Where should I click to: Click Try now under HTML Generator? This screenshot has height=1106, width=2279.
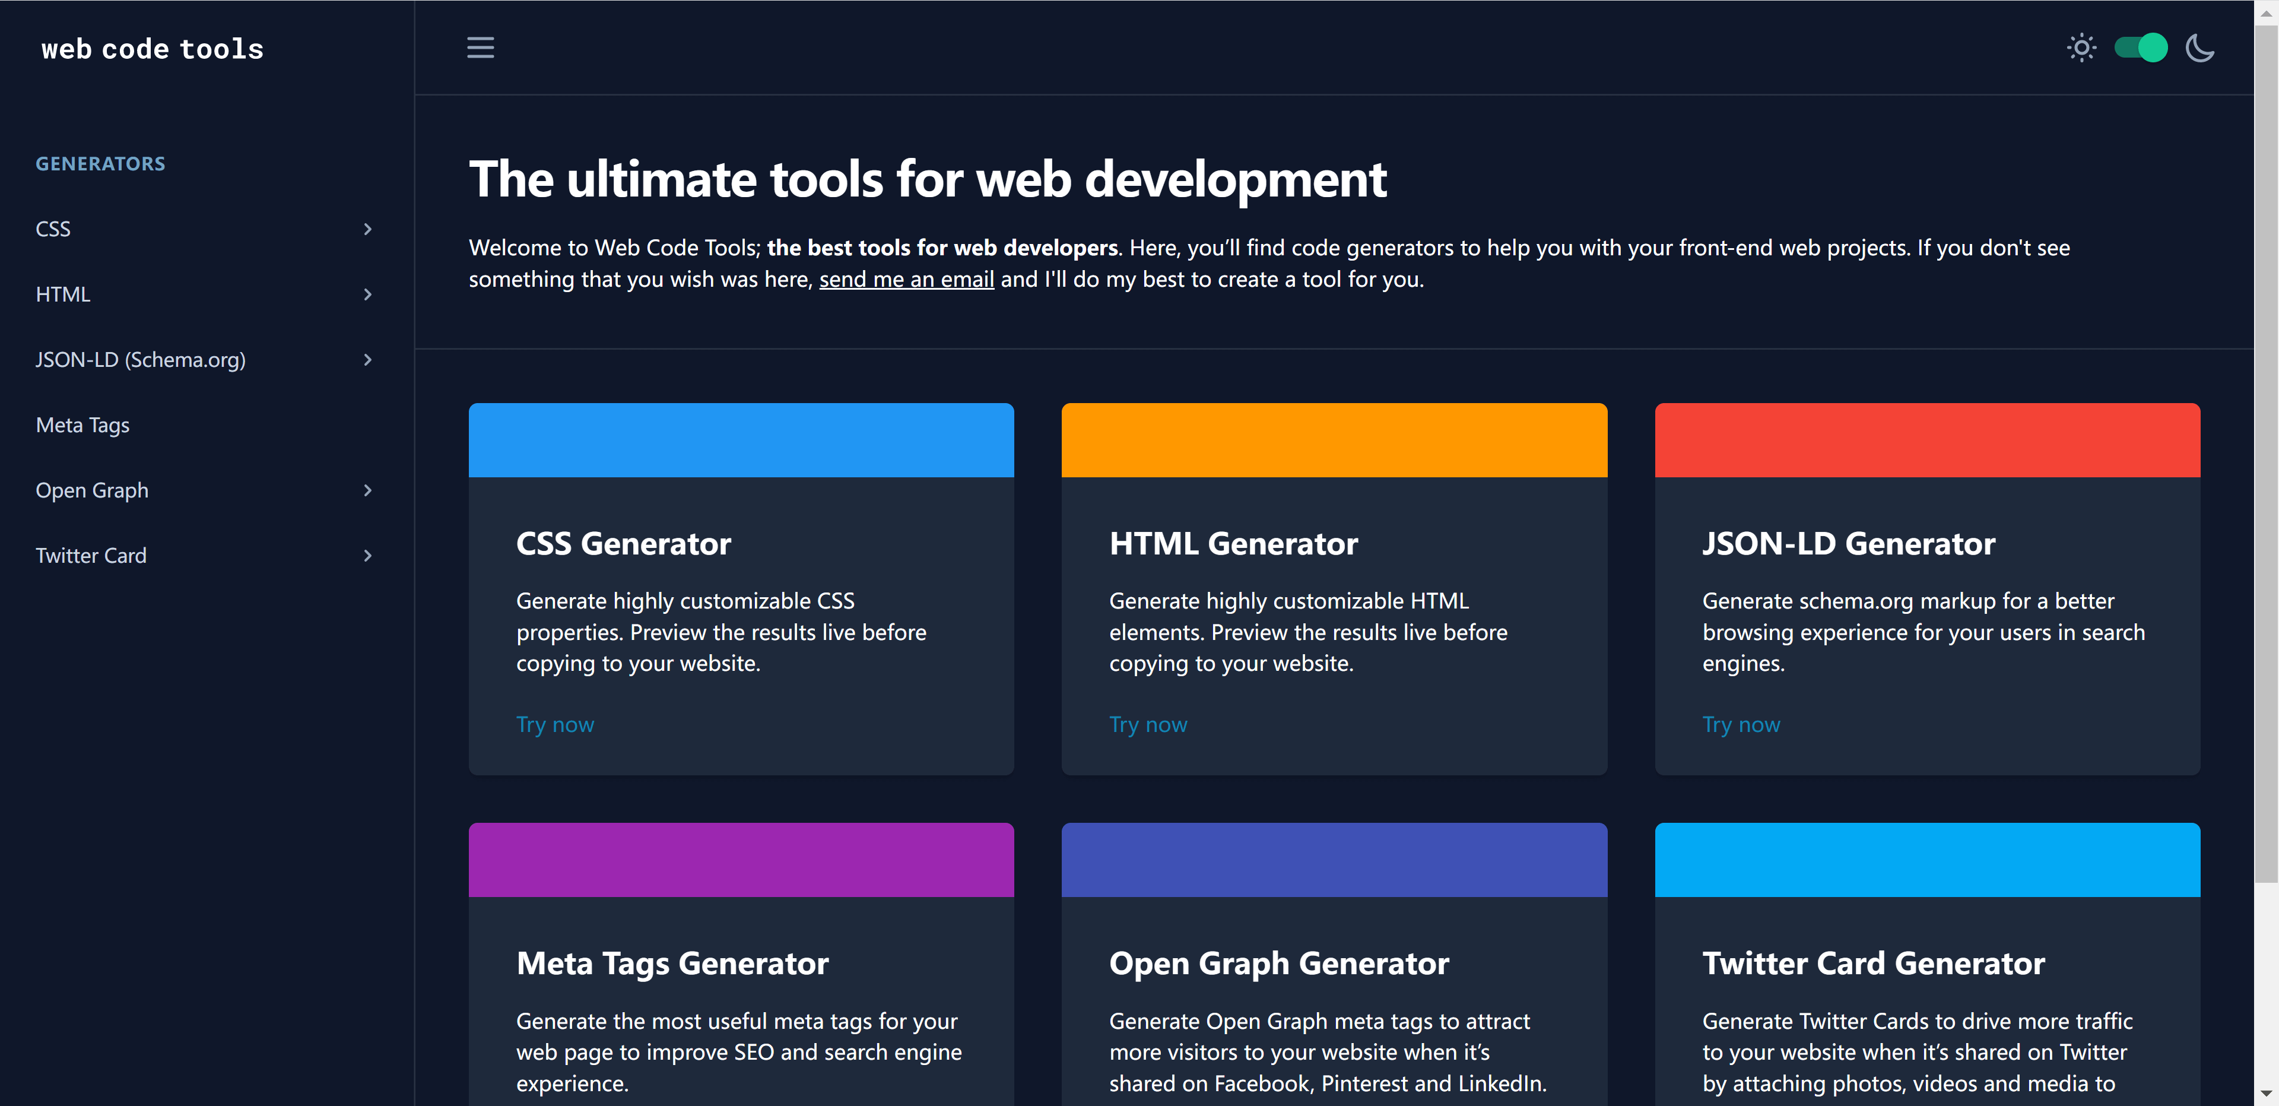coord(1147,725)
